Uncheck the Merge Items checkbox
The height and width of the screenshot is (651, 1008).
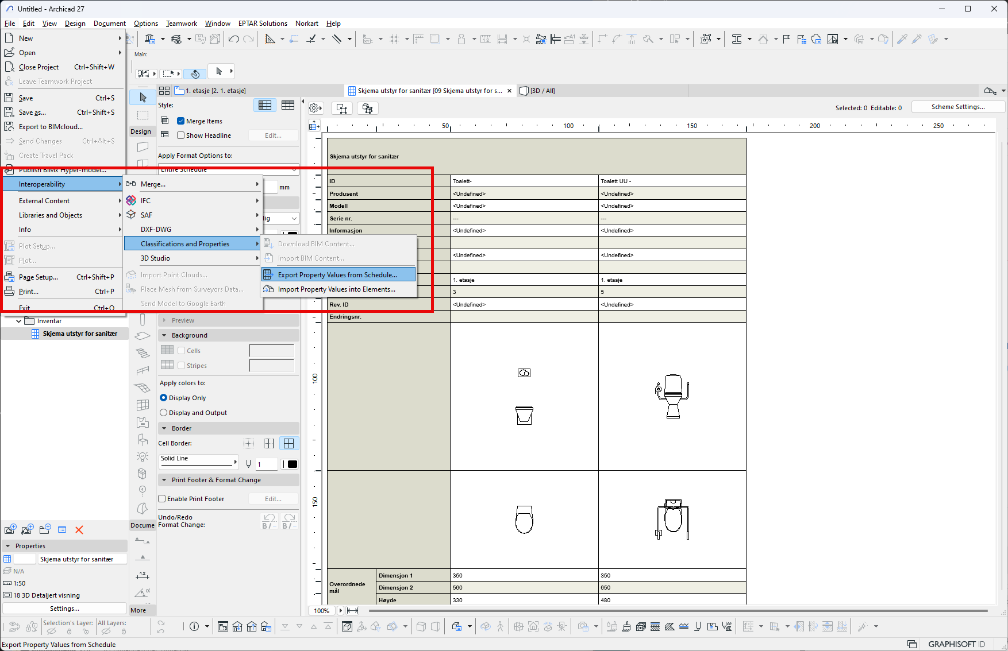181,121
